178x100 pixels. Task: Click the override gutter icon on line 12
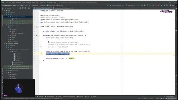[37, 36]
